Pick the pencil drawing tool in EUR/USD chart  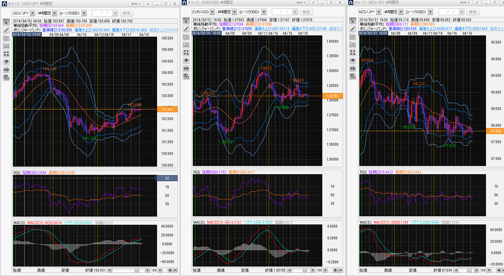(x=186, y=29)
